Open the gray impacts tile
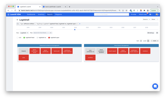The image size is (166, 99). 24,51
